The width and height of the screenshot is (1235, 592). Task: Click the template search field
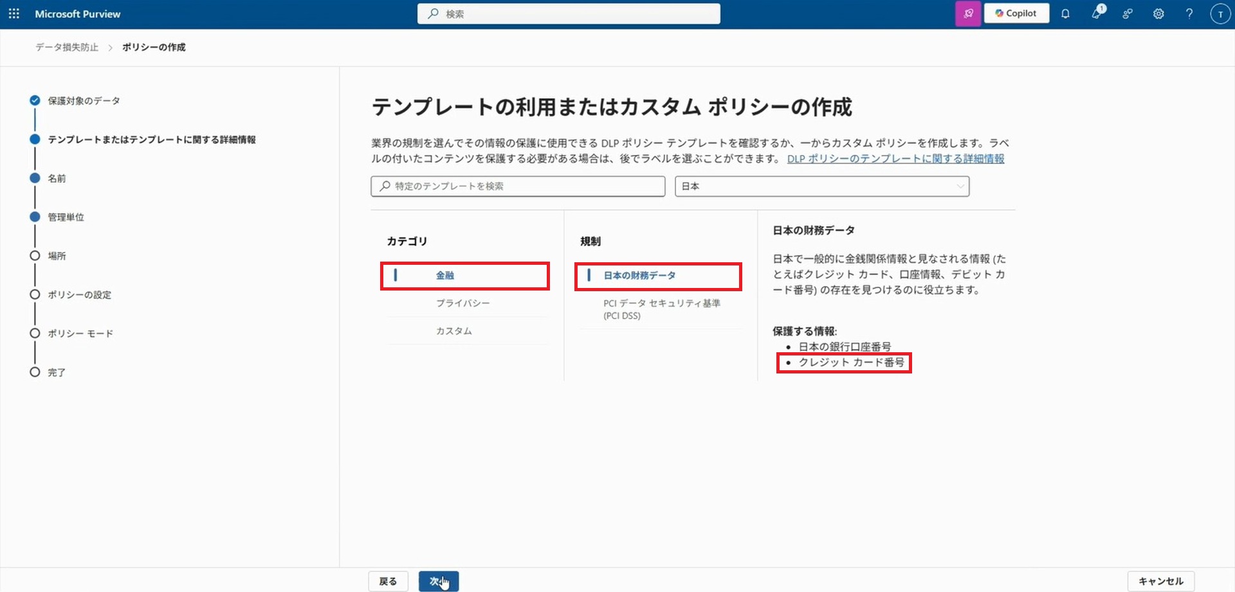518,186
